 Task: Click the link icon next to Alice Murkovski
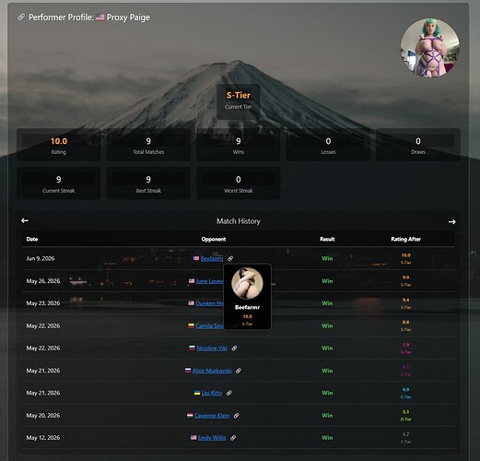[x=239, y=371]
